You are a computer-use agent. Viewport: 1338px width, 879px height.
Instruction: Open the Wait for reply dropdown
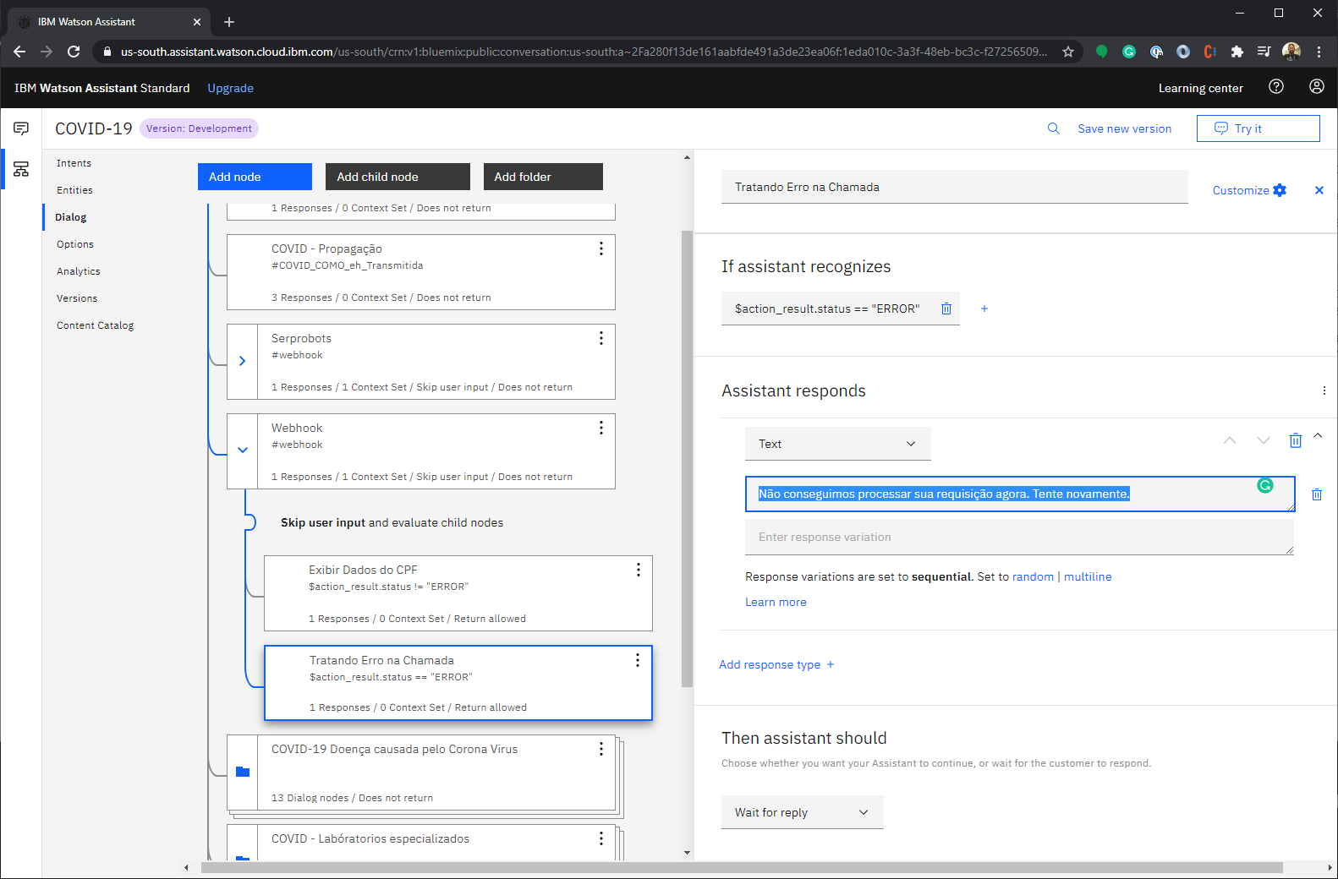tap(803, 812)
